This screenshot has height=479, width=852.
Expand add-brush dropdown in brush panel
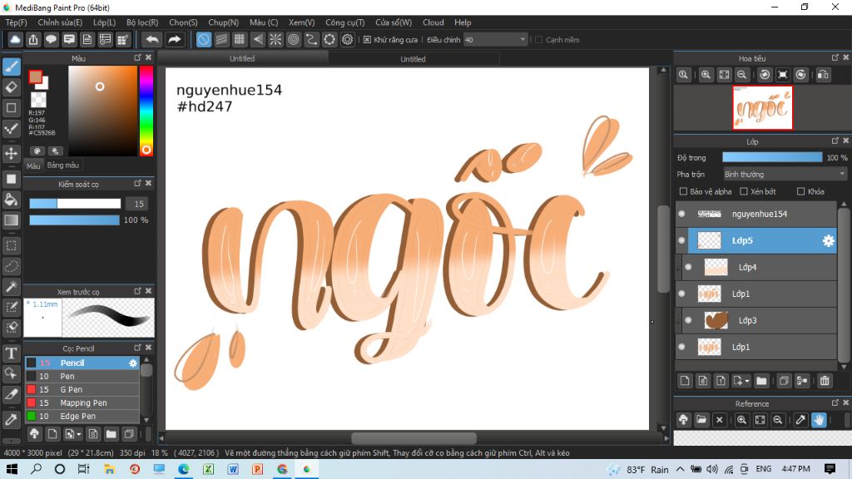click(x=79, y=434)
